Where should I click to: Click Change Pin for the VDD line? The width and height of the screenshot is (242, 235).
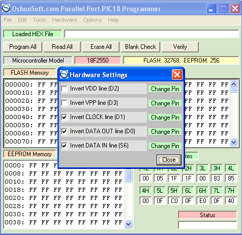click(165, 89)
